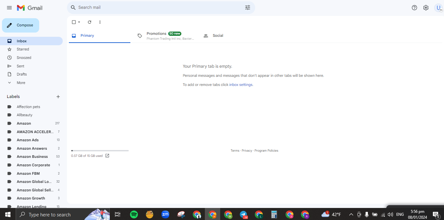Switch to the Social tab
Viewport: 444px width, 220px height.
click(x=231, y=36)
